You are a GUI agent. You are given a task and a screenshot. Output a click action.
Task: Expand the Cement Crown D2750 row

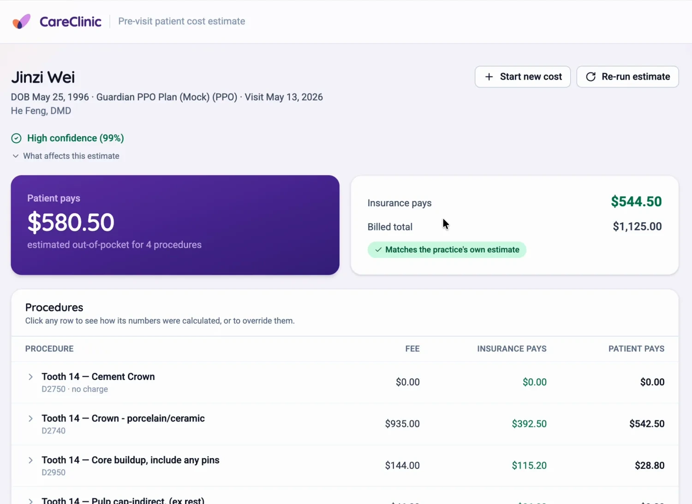coord(30,377)
